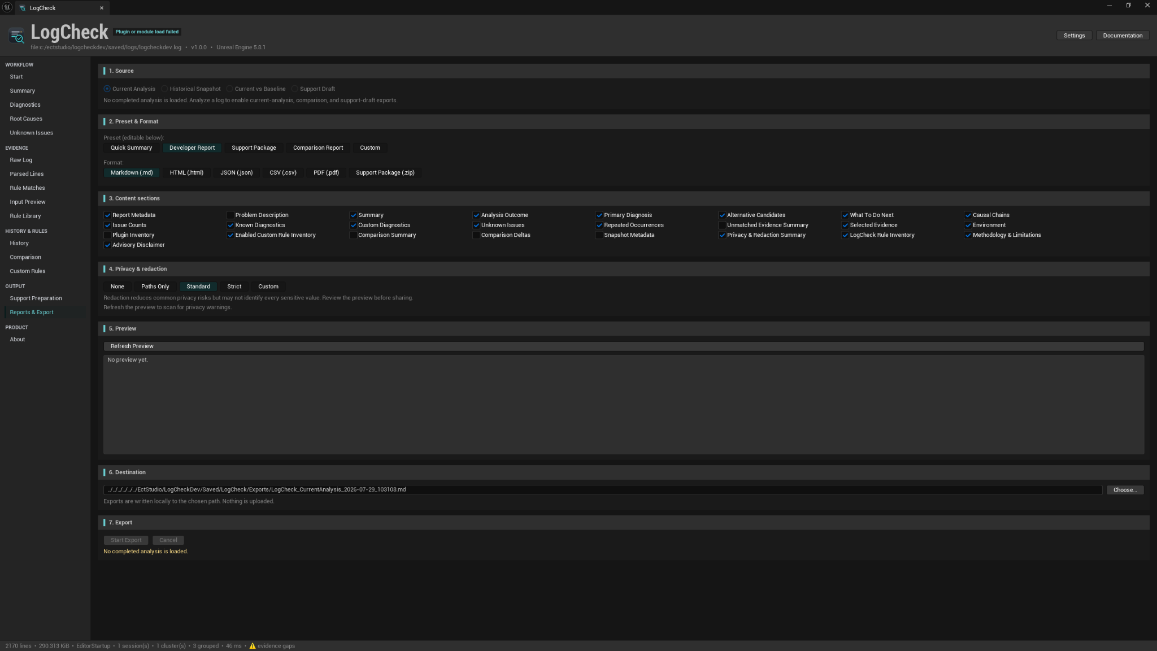Set redaction to Paths Only
Image resolution: width=1157 pixels, height=651 pixels.
(x=155, y=287)
